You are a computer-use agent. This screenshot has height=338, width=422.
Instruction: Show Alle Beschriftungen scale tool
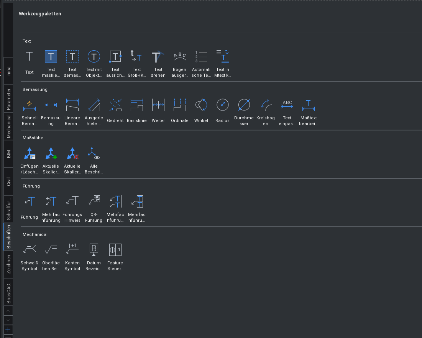(94, 160)
